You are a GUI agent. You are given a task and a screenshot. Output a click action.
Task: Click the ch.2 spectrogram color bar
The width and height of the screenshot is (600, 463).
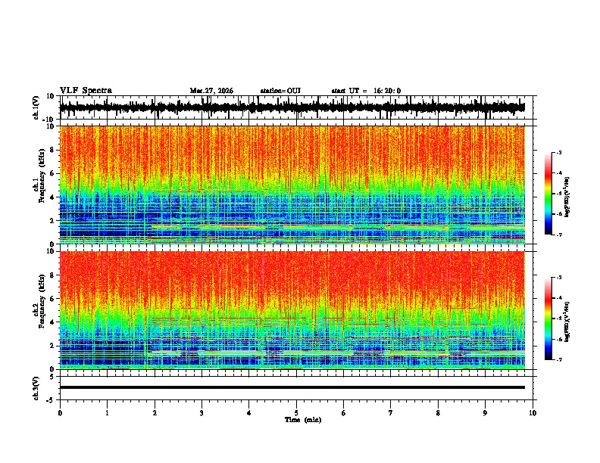(548, 319)
